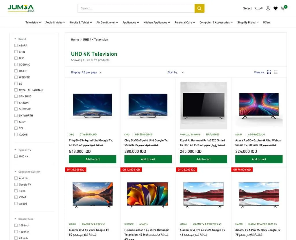The height and width of the screenshot is (240, 296).
Task: Open the Appliances menu
Action: click(x=130, y=22)
